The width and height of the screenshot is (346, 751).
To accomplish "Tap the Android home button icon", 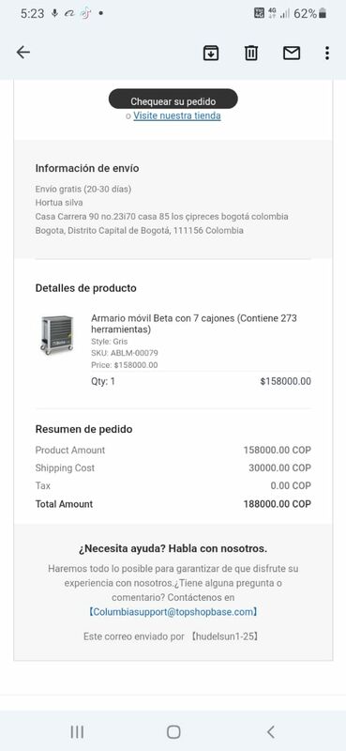I will (x=173, y=731).
